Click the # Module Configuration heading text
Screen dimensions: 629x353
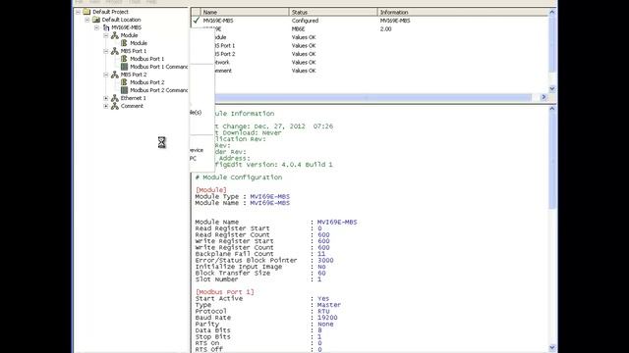click(x=239, y=176)
